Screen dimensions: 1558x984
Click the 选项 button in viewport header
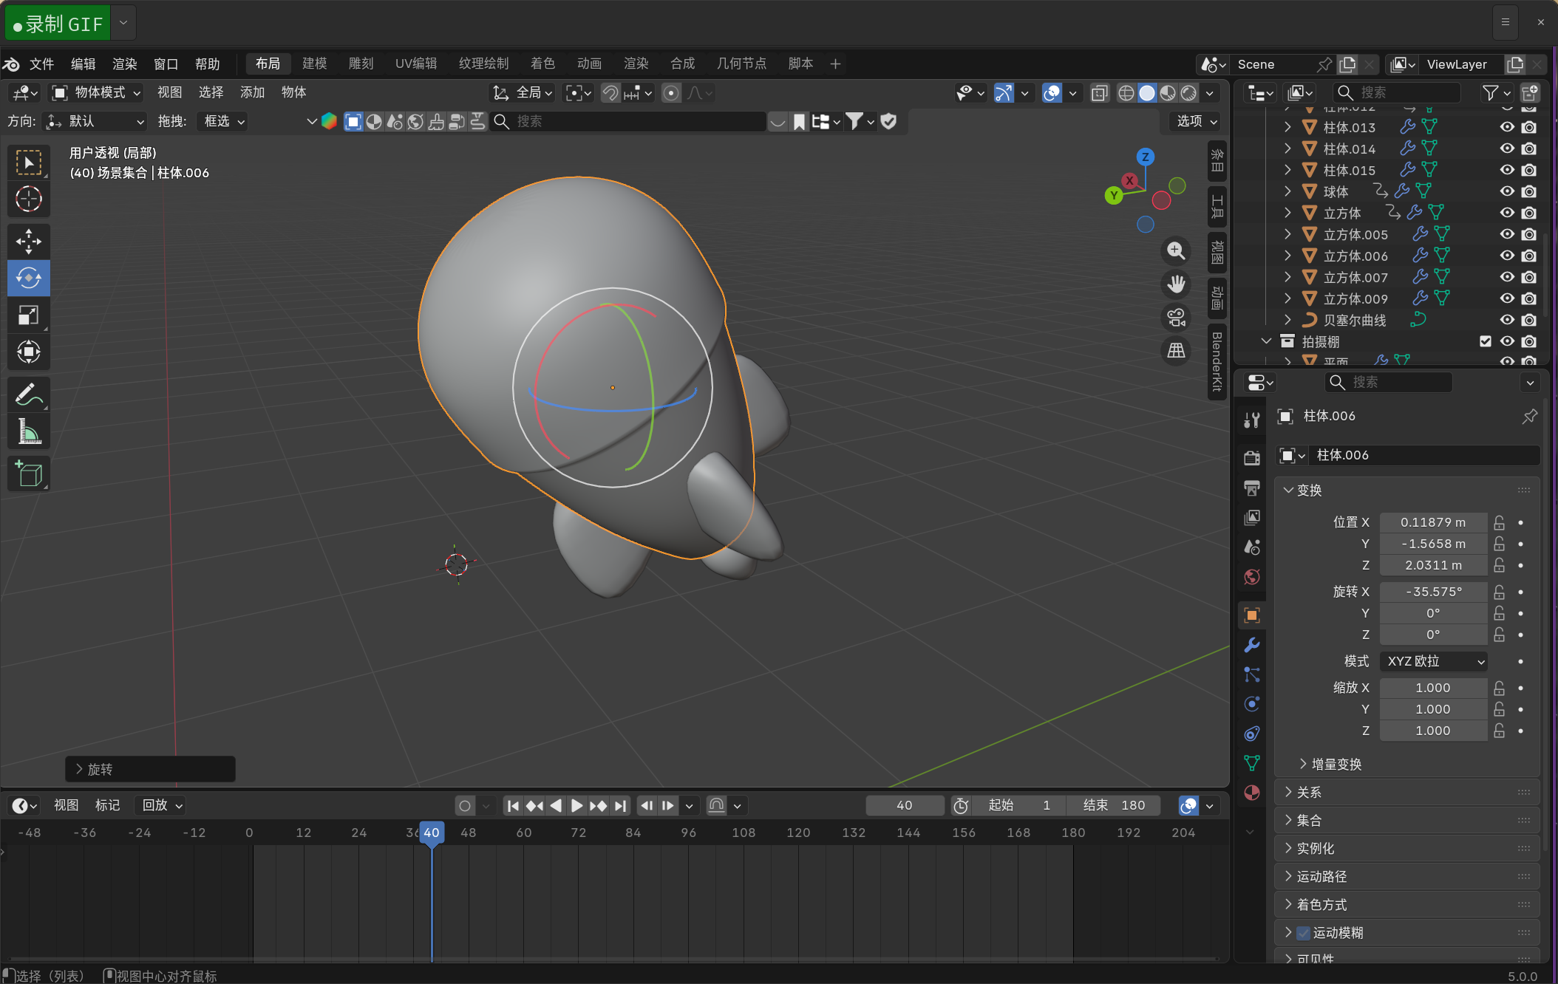pos(1196,121)
